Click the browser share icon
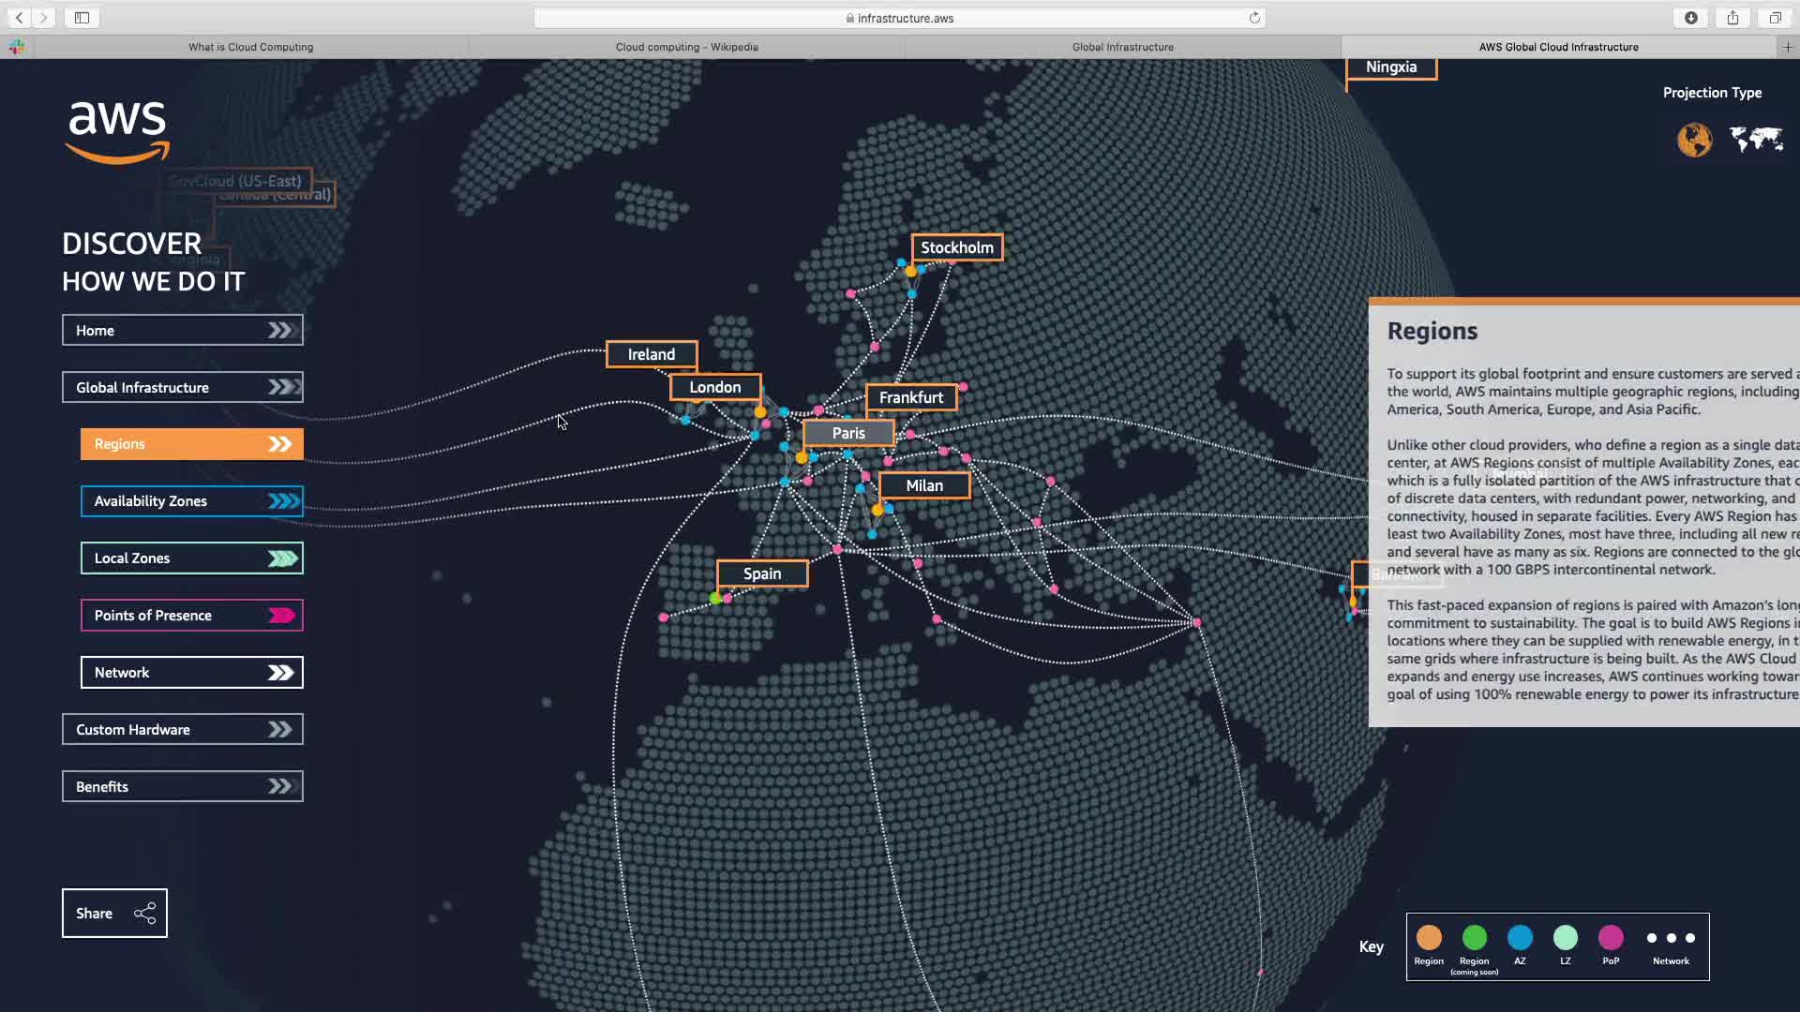Screen dimensions: 1800x1012 [x=1732, y=18]
